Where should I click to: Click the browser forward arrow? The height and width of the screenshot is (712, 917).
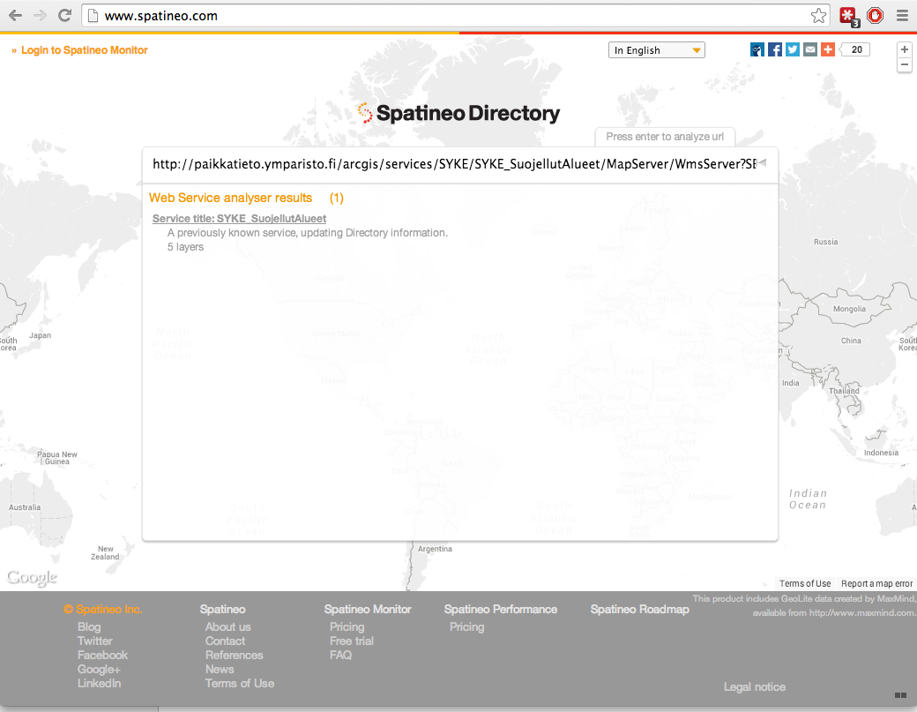click(x=40, y=16)
